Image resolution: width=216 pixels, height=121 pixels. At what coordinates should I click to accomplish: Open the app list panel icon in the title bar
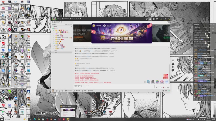coord(154,19)
